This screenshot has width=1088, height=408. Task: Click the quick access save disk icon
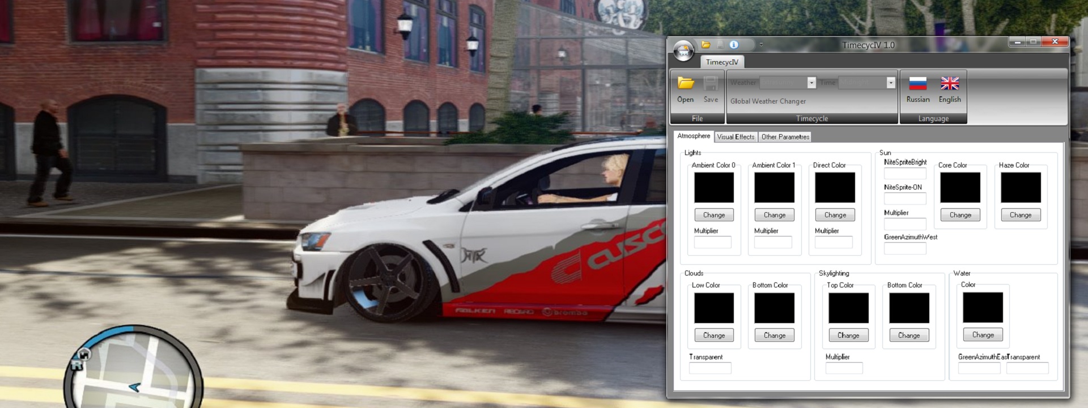(x=720, y=45)
